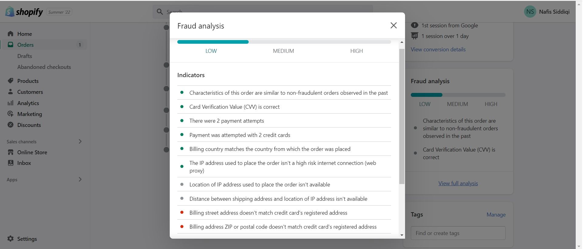The image size is (583, 249).
Task: Click the dialog scrollbar down arrow
Action: [402, 235]
